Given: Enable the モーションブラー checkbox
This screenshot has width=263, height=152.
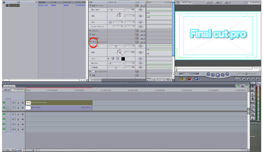Looking at the screenshot, I should pos(93,72).
